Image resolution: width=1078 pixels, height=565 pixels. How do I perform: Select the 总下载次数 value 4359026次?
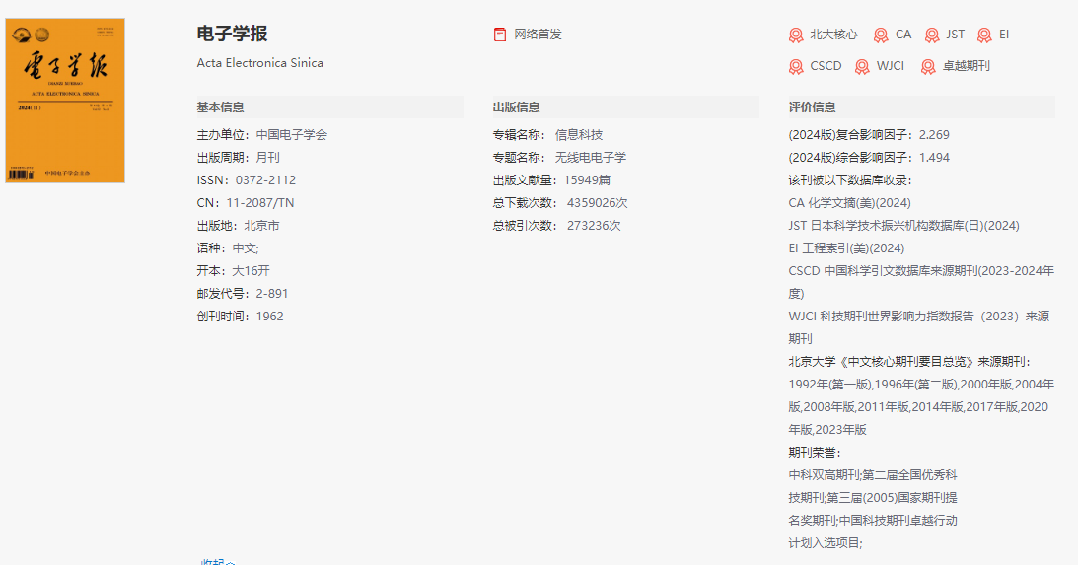(598, 203)
